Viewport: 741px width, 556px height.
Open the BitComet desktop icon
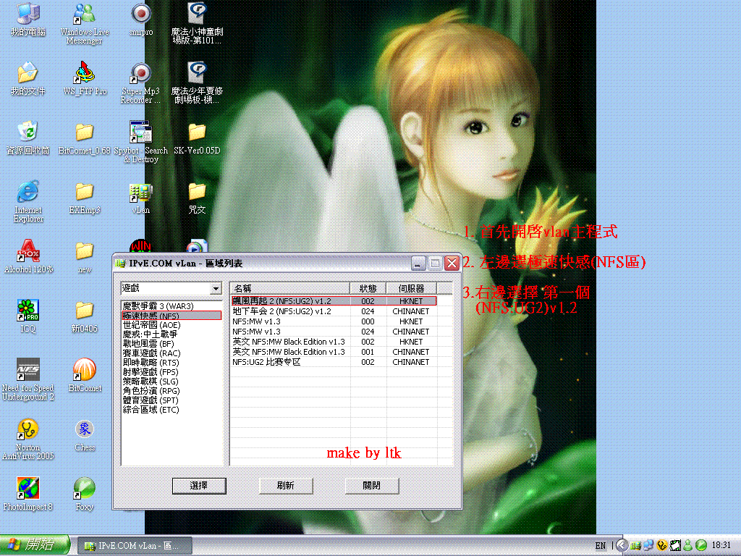coord(85,371)
